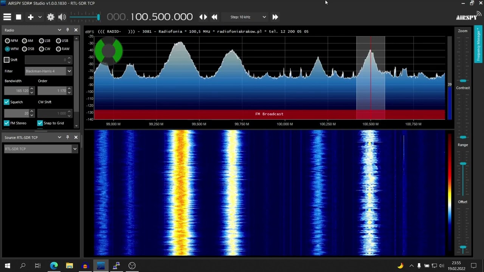The image size is (484, 272).
Task: Click the green stereo indicator circle
Action: (109, 51)
